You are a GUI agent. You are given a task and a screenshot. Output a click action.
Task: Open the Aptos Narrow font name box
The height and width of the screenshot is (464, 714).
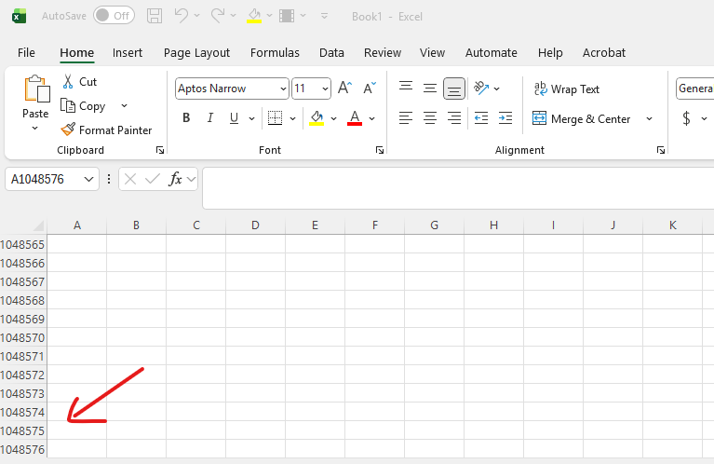[x=232, y=89]
